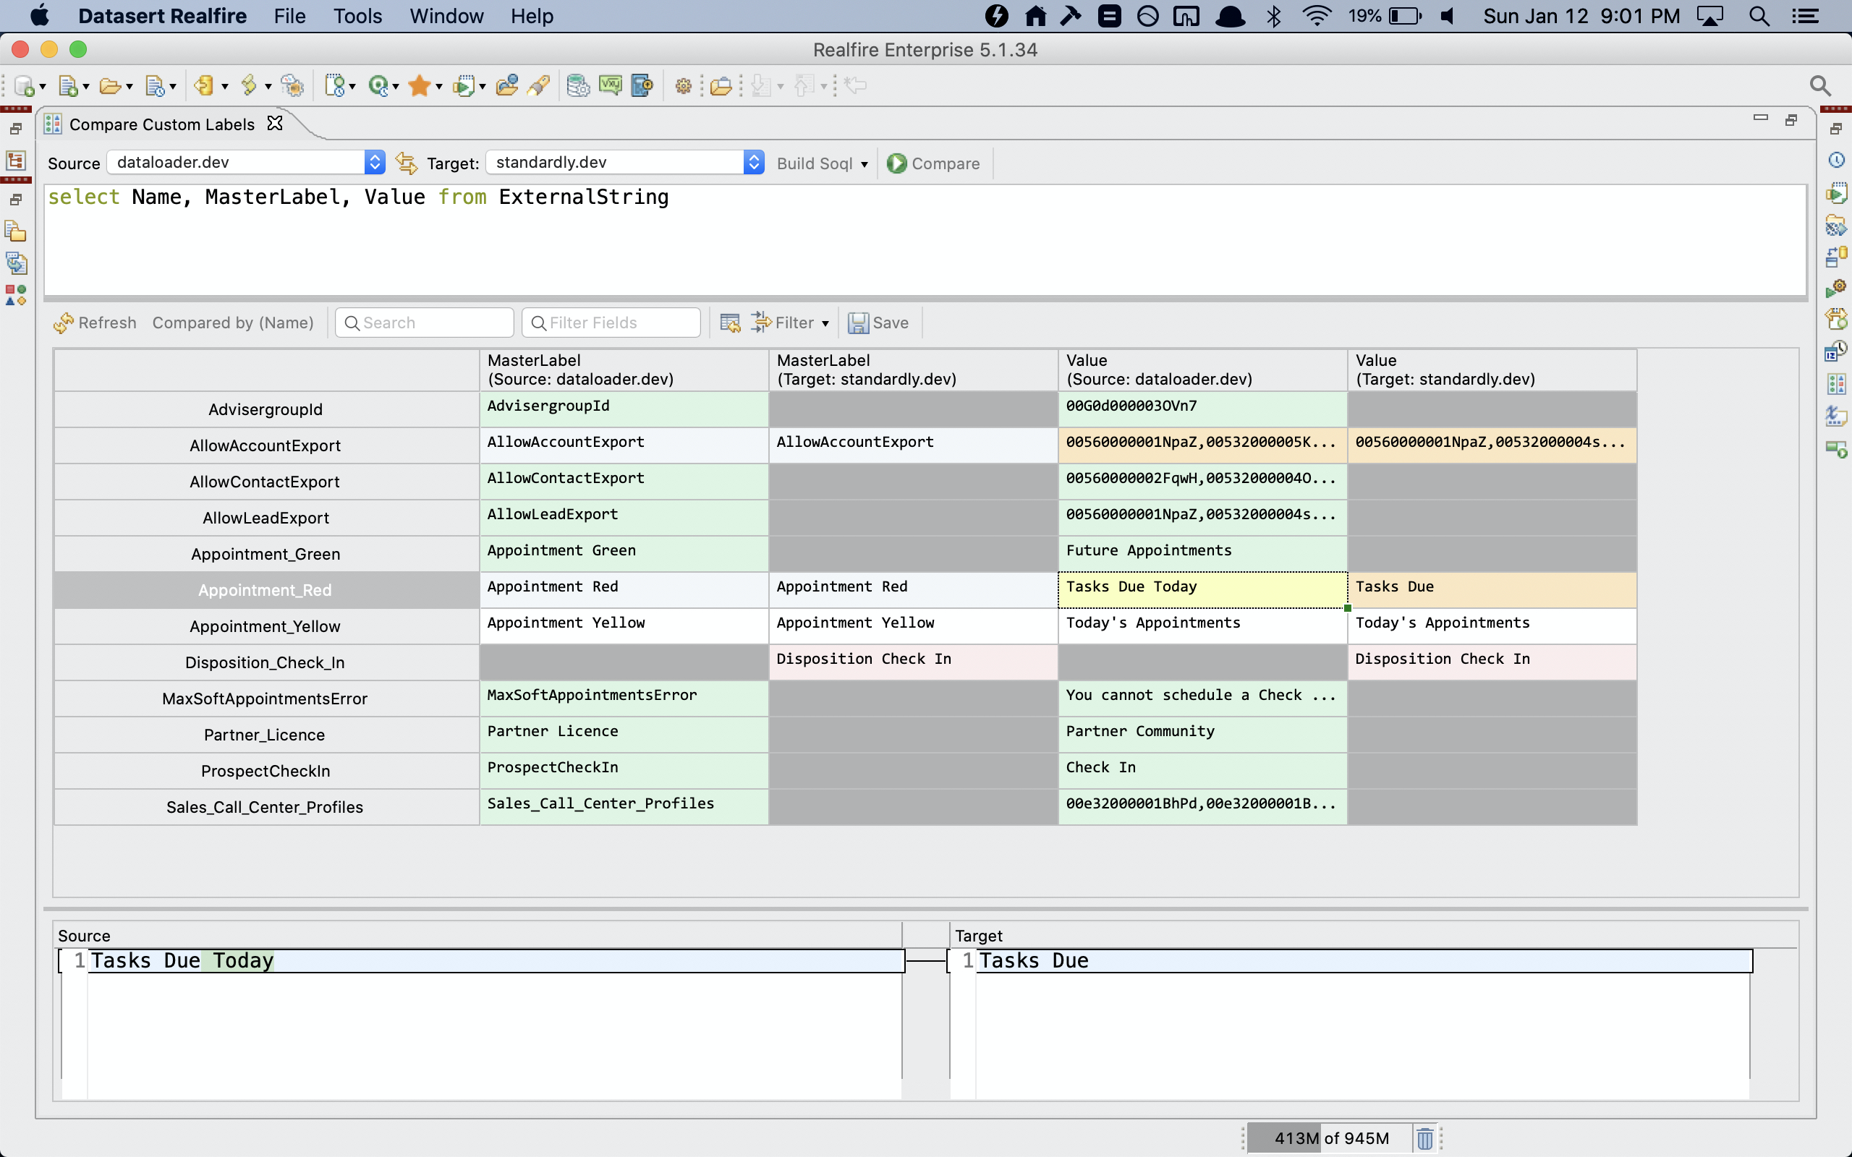Open the Source dataloader.dev combo box
1852x1157 pixels.
pos(246,162)
